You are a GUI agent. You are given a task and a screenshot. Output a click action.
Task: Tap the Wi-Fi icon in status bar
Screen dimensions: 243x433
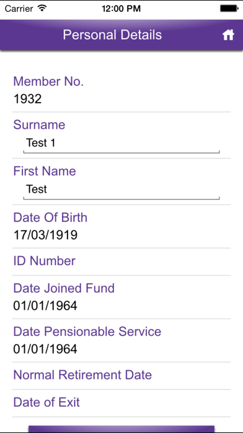[42, 8]
